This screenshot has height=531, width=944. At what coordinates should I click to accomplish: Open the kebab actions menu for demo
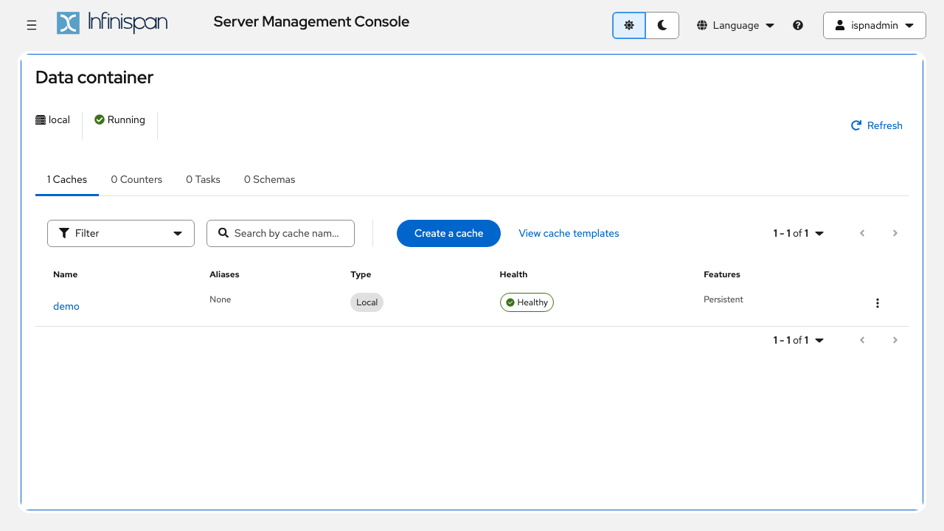(x=878, y=303)
